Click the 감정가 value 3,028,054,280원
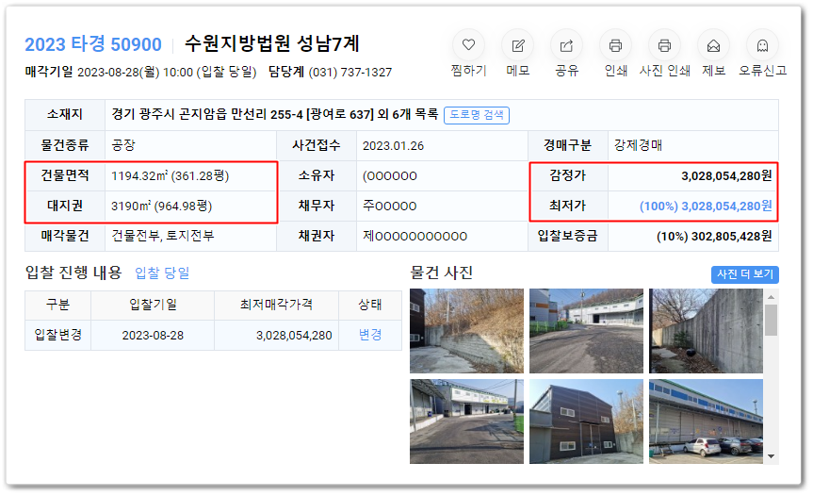This screenshot has width=813, height=496. tap(726, 176)
